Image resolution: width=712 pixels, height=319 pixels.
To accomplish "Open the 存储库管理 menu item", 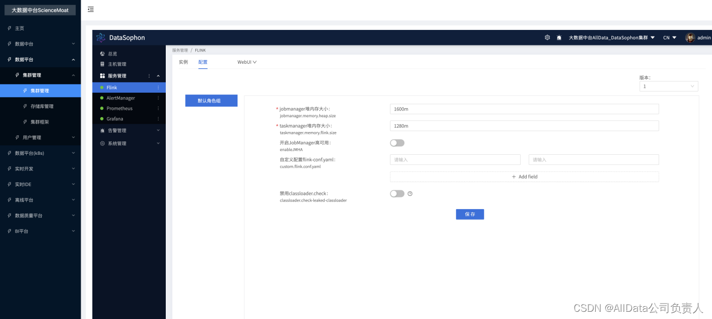I will pyautogui.click(x=41, y=106).
